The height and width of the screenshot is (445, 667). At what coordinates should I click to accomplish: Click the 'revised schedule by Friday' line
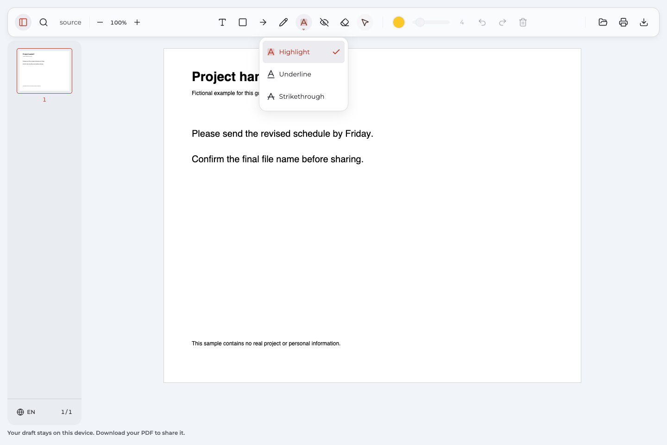coord(283,134)
